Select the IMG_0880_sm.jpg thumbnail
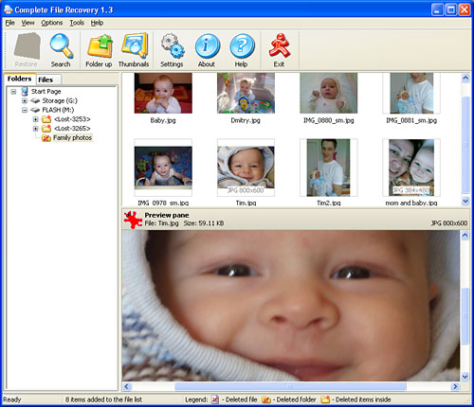 click(x=329, y=93)
